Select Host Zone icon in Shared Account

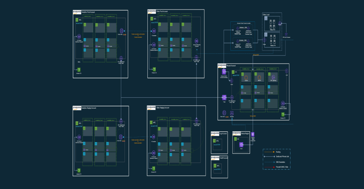point(224,113)
